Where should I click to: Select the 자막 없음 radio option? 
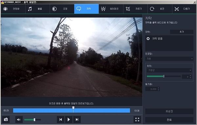148,39
